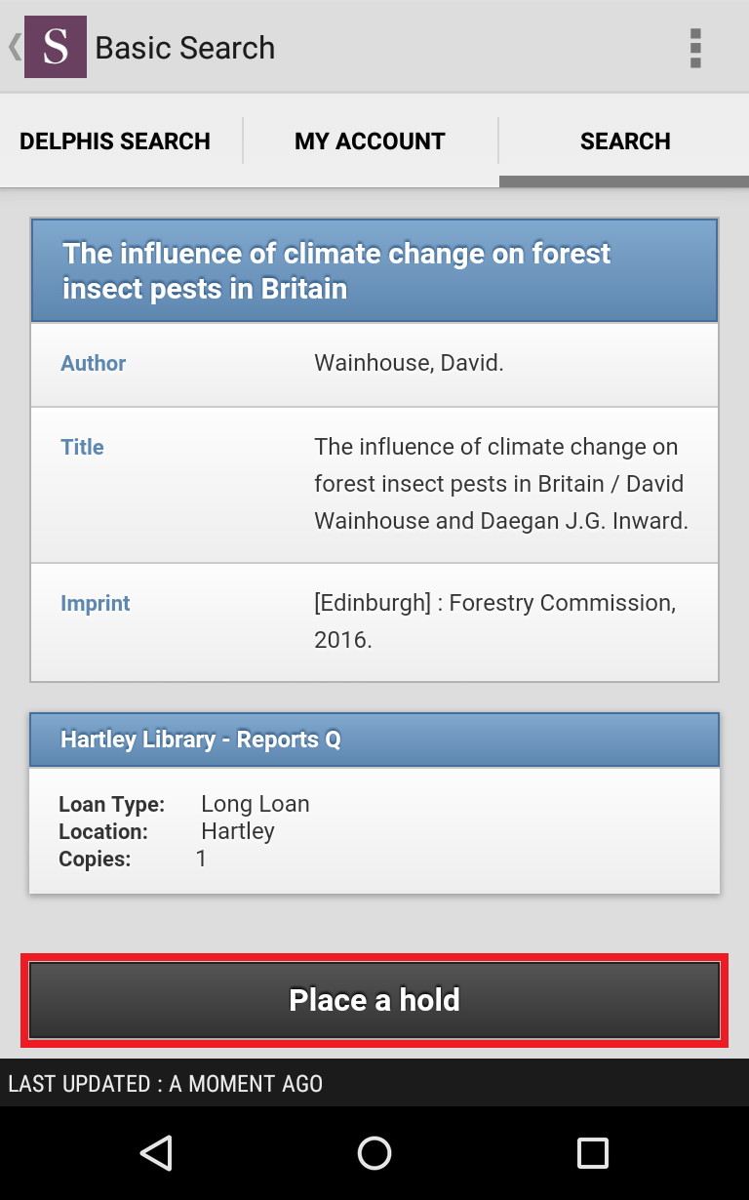Open the three-dot overflow menu
This screenshot has height=1200, width=749.
694,48
